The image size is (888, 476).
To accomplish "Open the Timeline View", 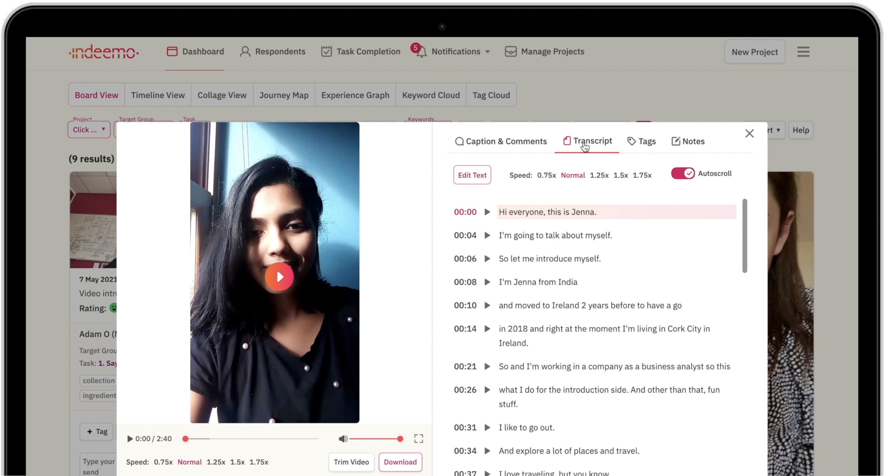I will [x=158, y=95].
